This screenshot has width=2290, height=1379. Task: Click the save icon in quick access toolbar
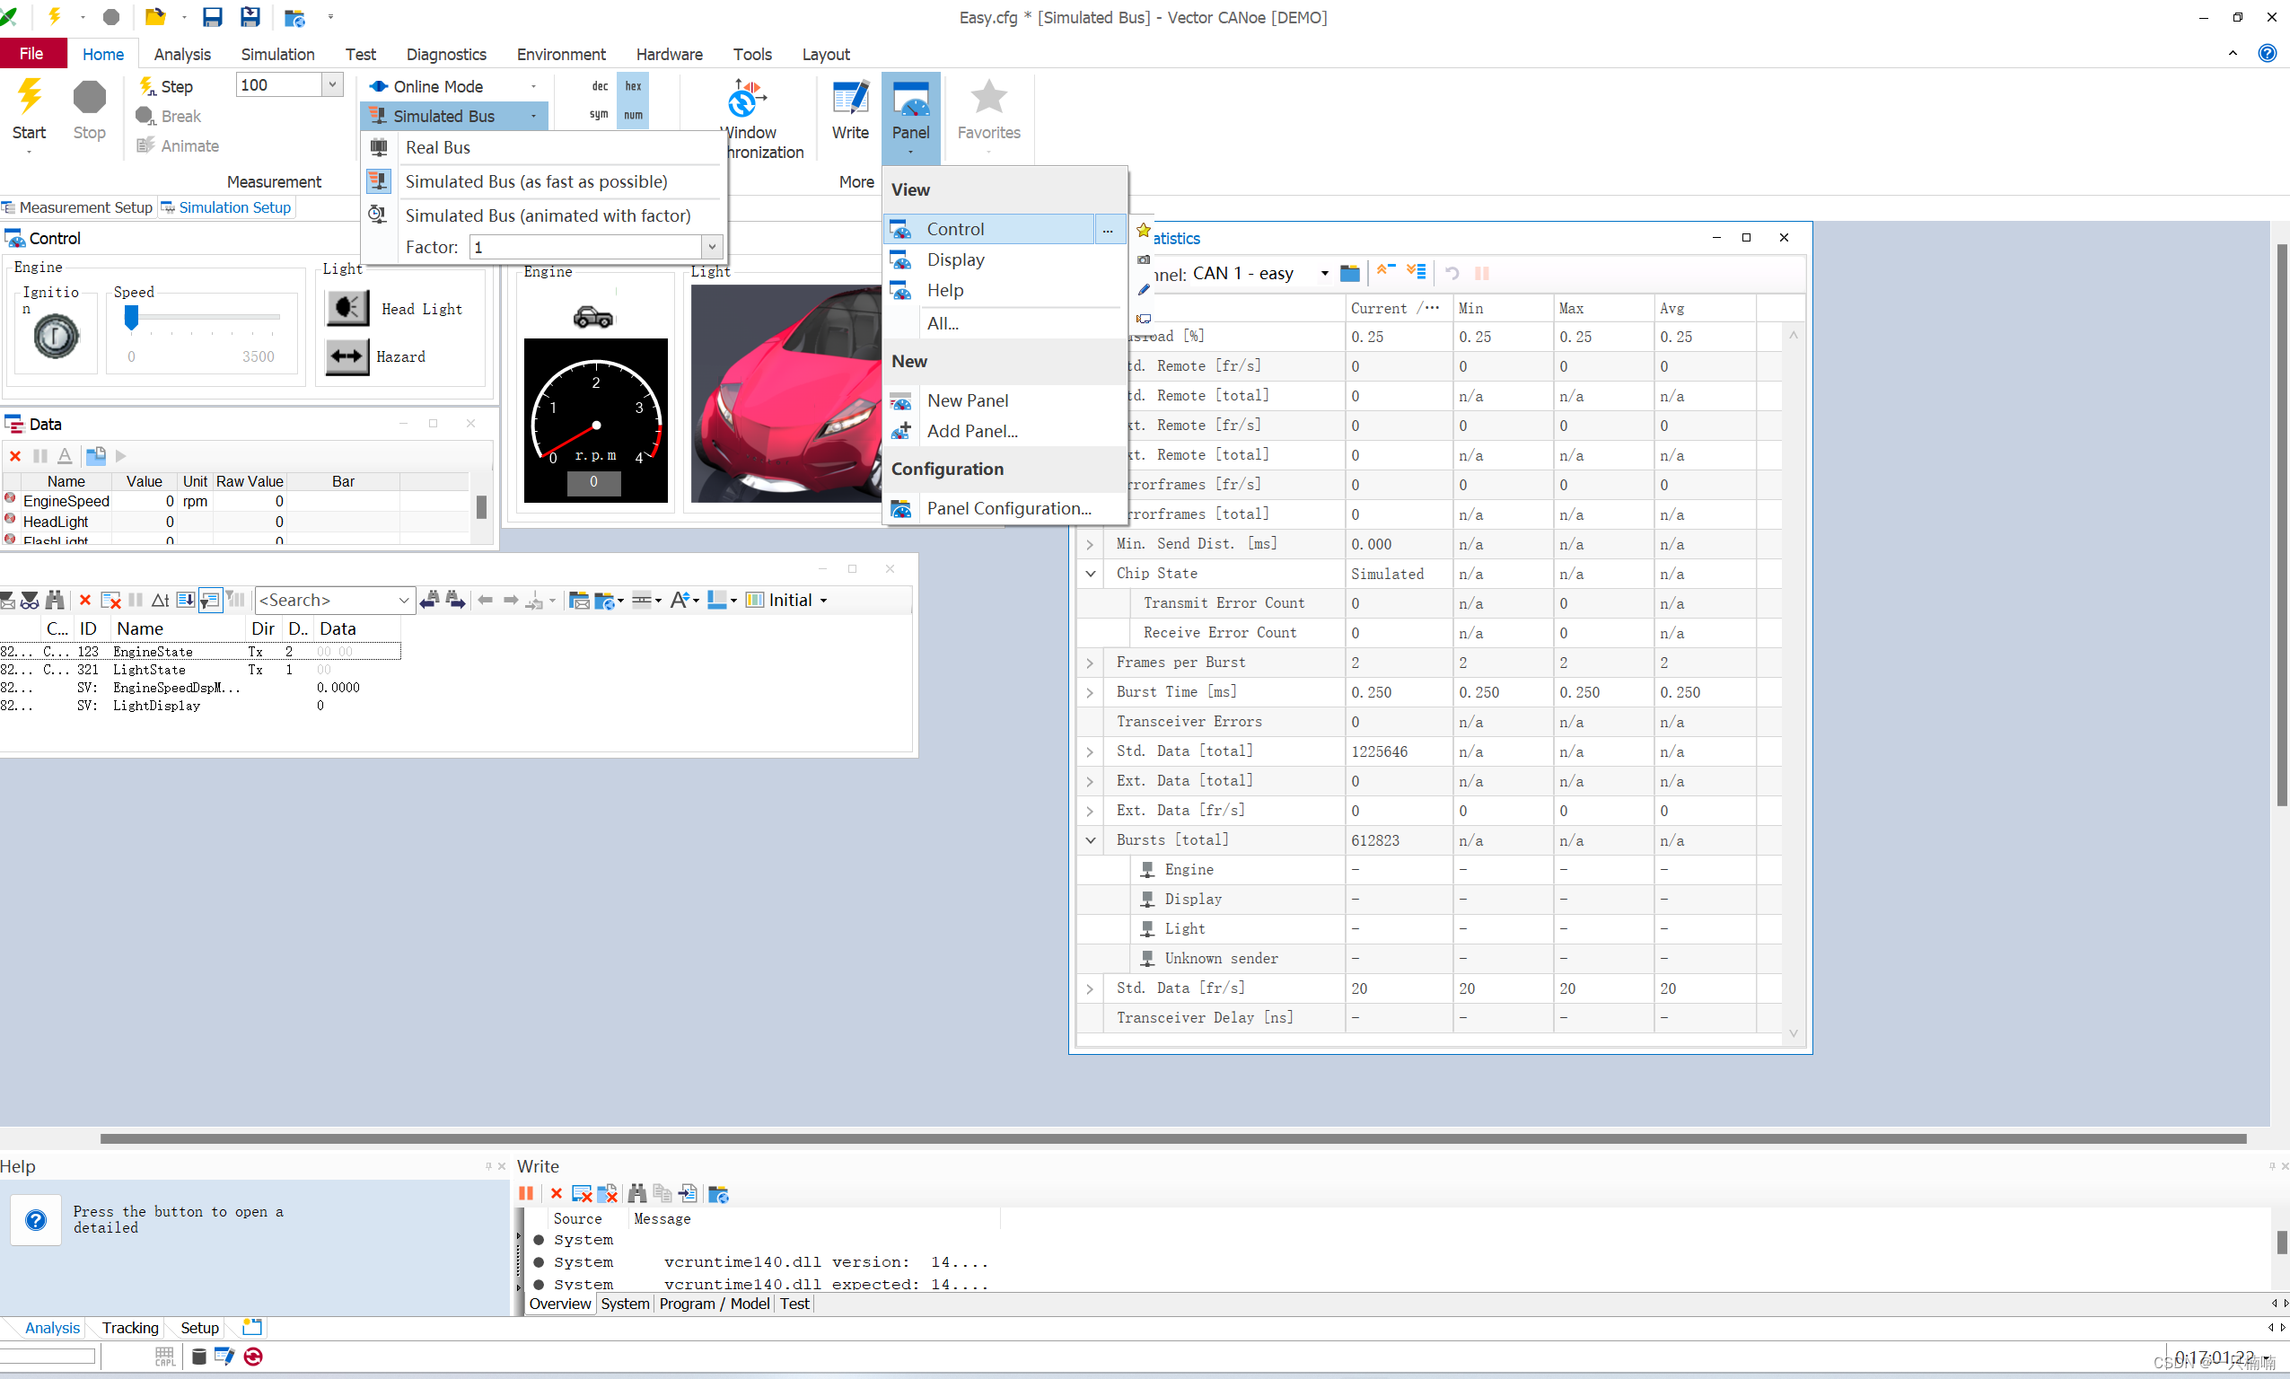[x=212, y=17]
